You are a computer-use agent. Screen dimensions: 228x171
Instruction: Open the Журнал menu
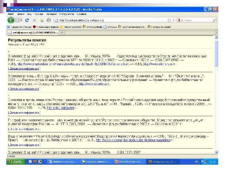(39, 14)
